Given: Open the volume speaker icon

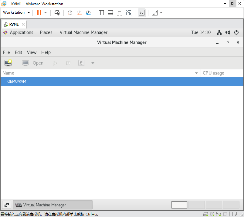Looking at the screenshot, I should click(228, 32).
